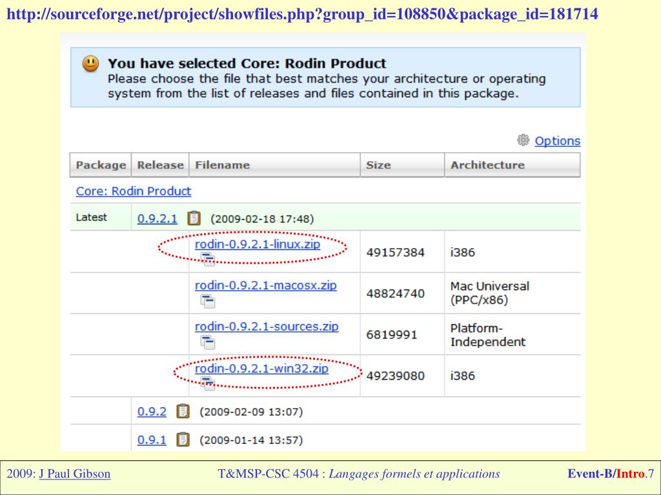Sort by the Size column header

click(x=402, y=165)
